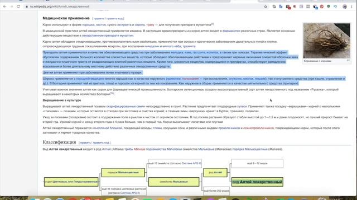The width and height of the screenshot is (357, 200).
Task: Open the 'ожогах' link
Action: coord(248,79)
